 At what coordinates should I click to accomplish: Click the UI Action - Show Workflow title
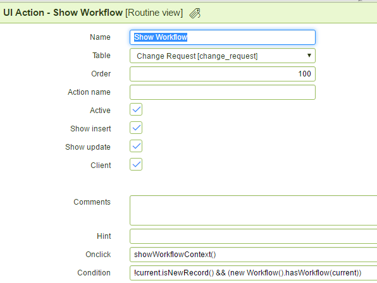click(63, 13)
